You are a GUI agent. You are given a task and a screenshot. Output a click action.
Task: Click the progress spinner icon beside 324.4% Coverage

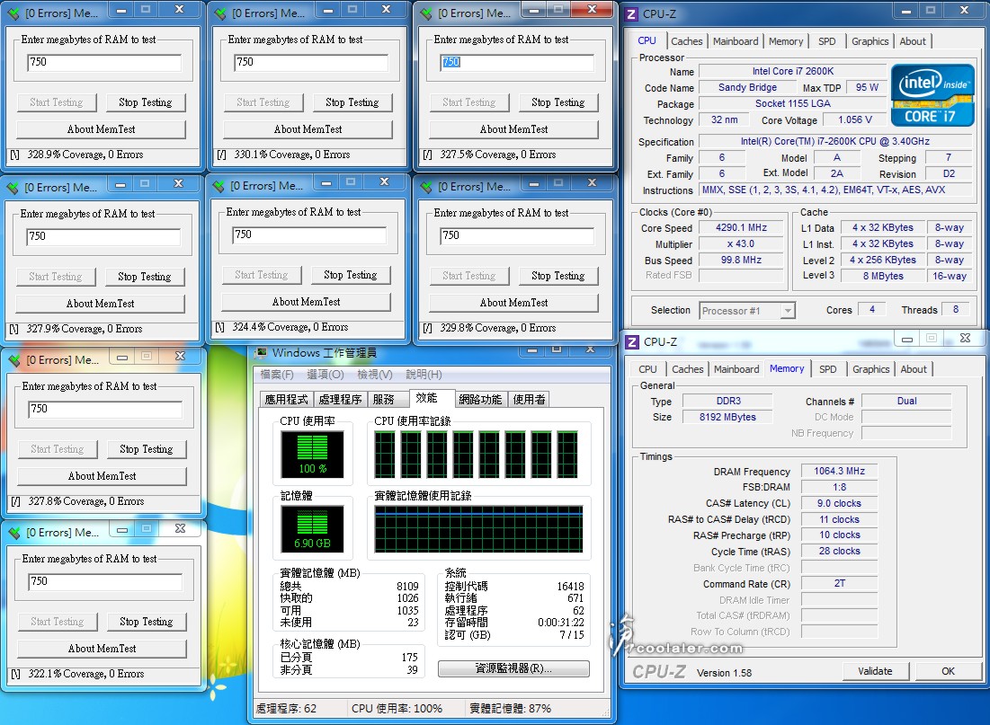[x=219, y=328]
